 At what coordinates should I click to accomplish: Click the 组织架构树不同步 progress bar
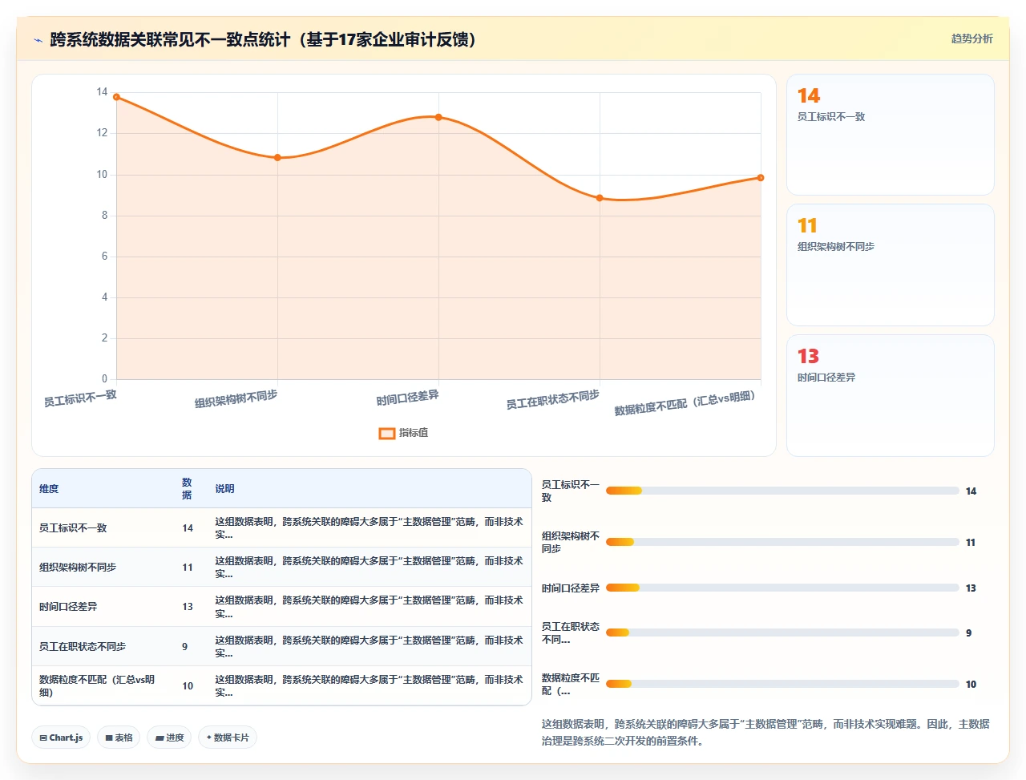coord(782,542)
